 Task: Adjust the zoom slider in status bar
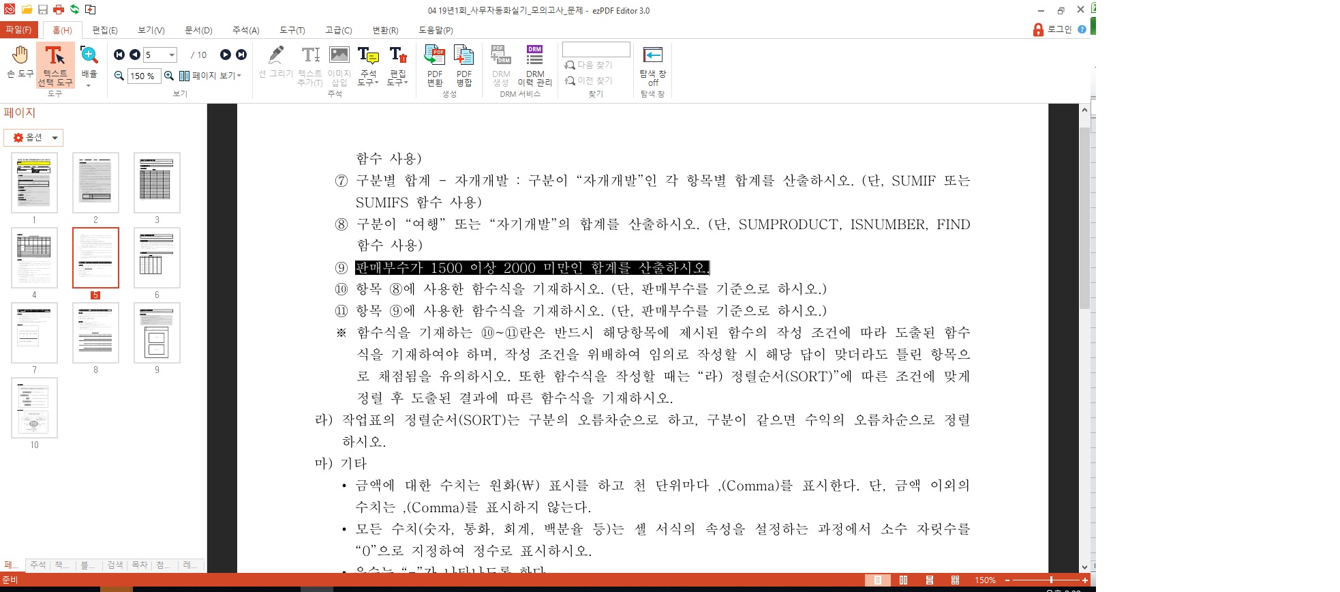pos(1050,580)
